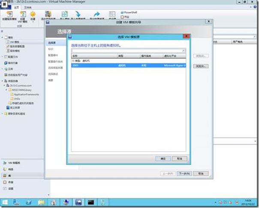Click Cancel (取消) in the wizard window
Screen dimensions: 259x208
pos(201,174)
